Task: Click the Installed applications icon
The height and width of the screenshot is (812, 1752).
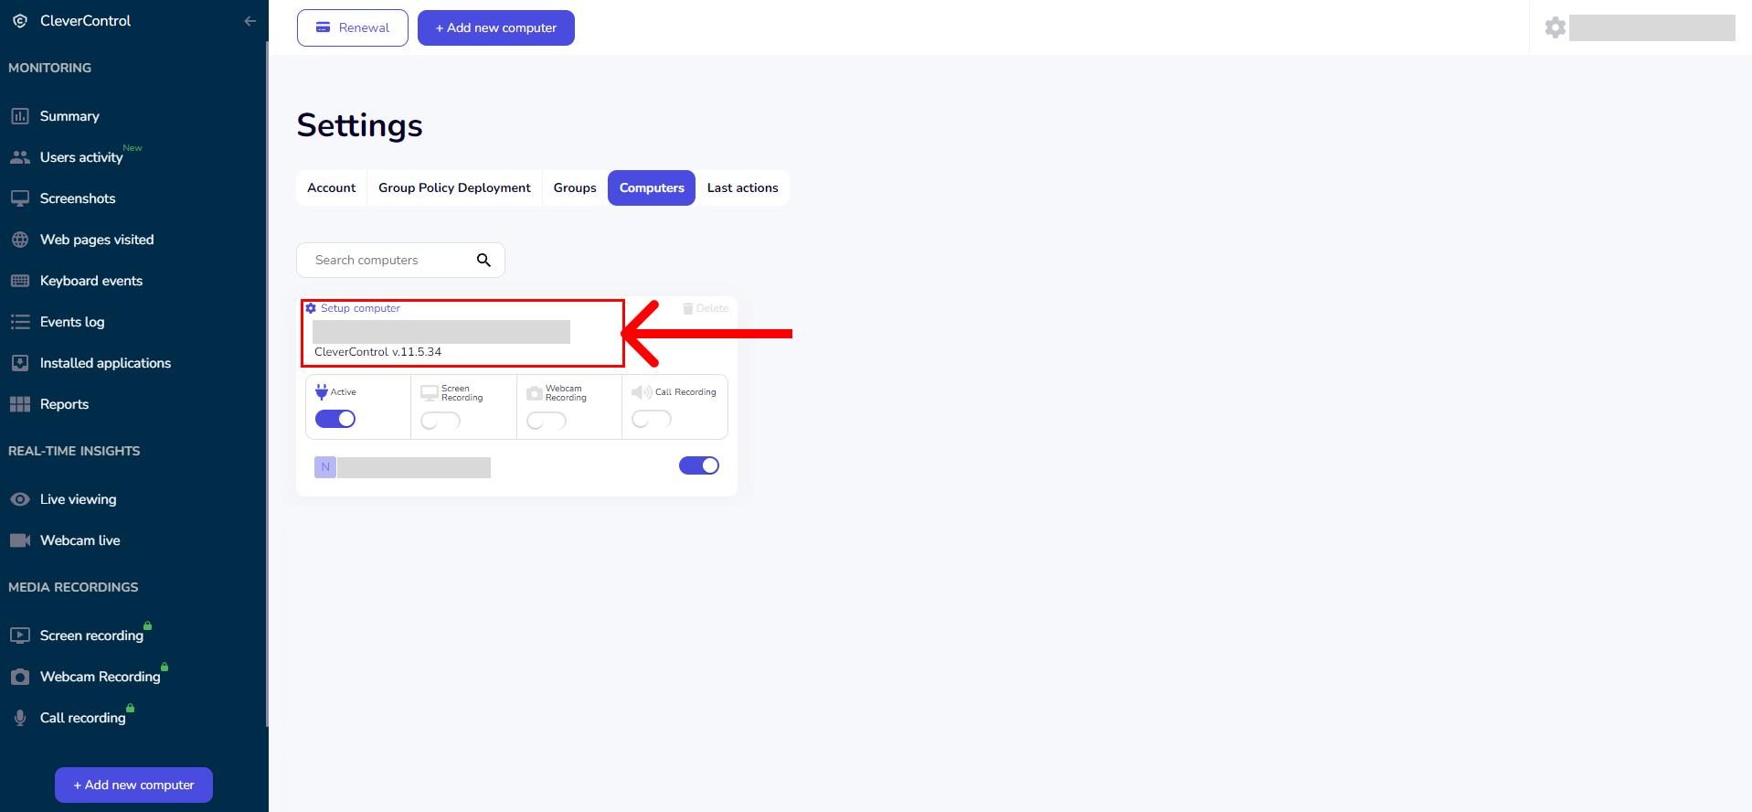Action: (20, 363)
